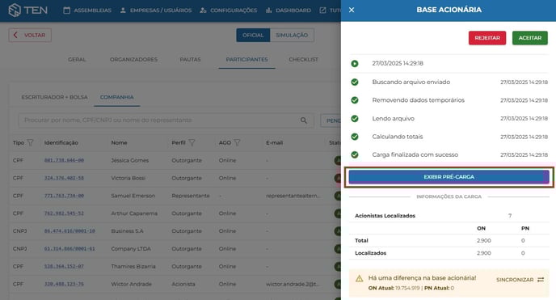Viewport: 556px width, 300px height.
Task: Click the Nome column header
Action: [x=119, y=142]
